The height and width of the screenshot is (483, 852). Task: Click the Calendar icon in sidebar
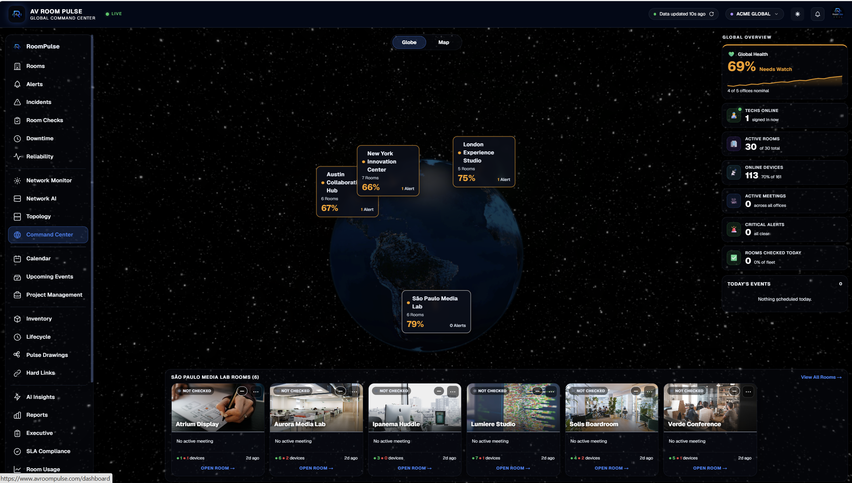coord(17,259)
